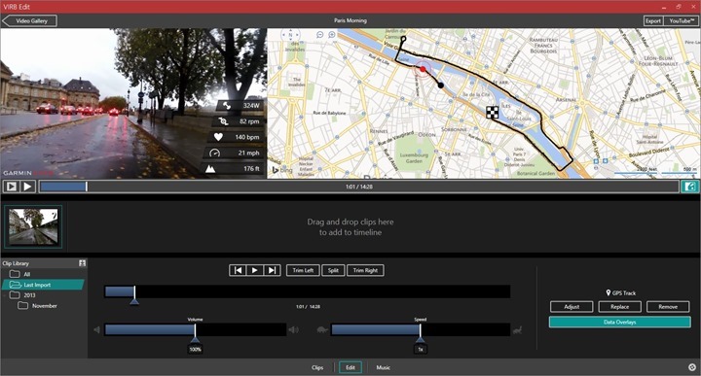
Task: Click the 100% volume value label
Action: point(195,349)
